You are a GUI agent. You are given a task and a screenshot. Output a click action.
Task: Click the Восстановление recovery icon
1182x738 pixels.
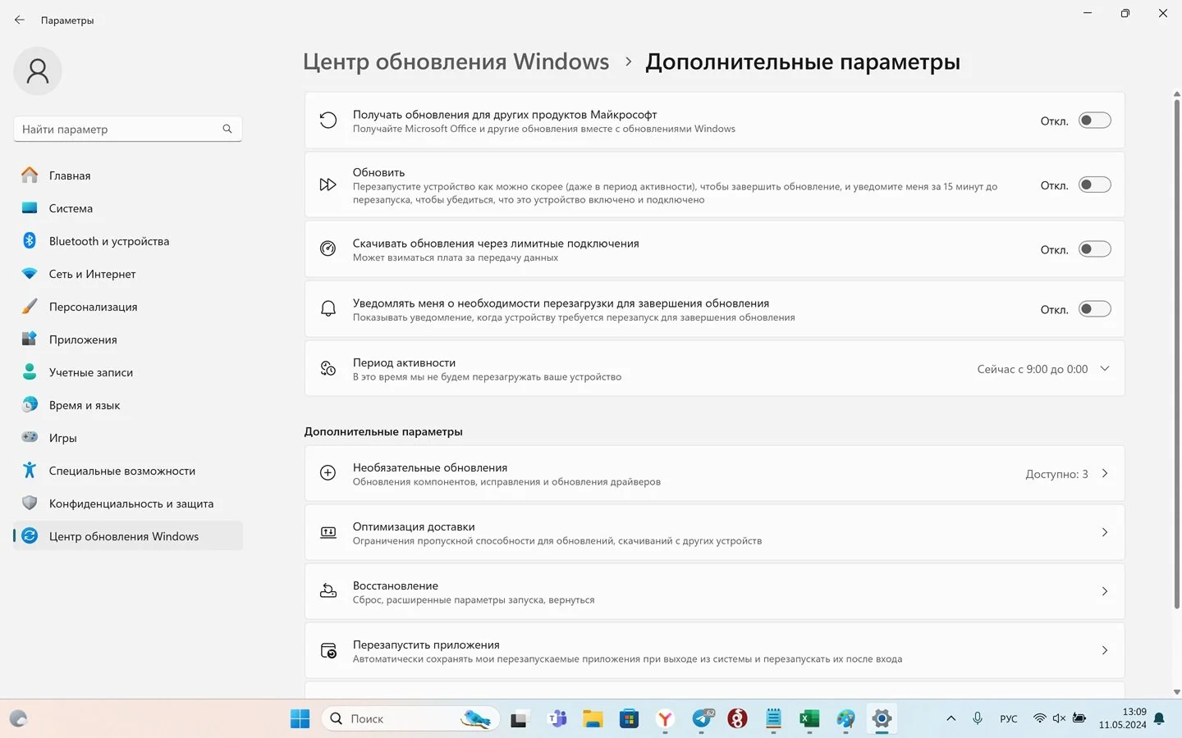[x=328, y=591]
